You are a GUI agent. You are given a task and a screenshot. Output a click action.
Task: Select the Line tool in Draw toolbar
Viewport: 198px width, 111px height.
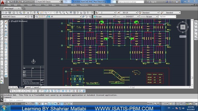click(x=2, y=22)
